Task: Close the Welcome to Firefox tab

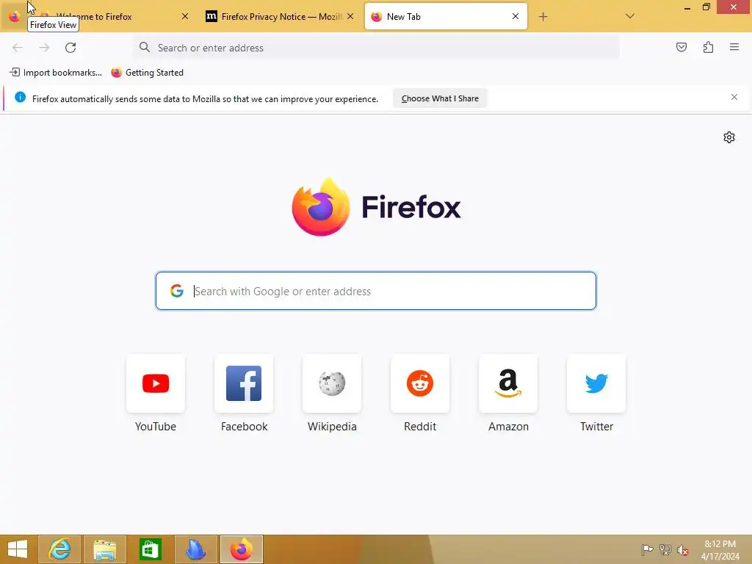Action: tap(185, 16)
